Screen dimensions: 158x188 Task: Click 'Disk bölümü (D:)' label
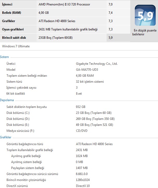coord(18,119)
